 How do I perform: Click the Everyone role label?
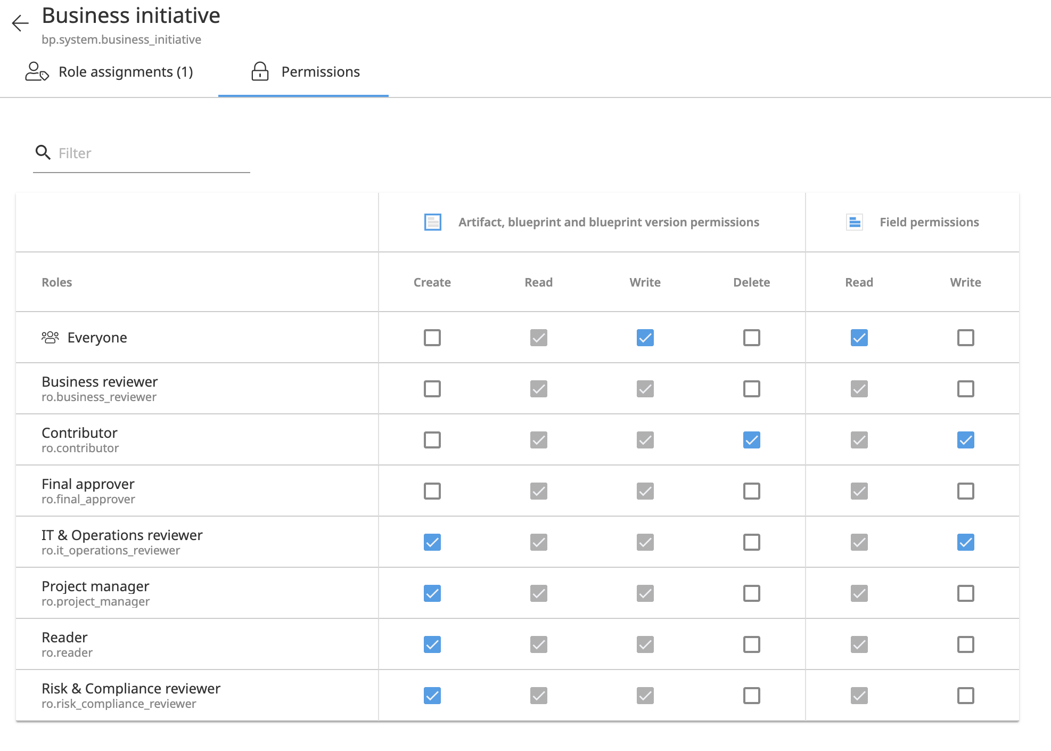[x=97, y=338]
